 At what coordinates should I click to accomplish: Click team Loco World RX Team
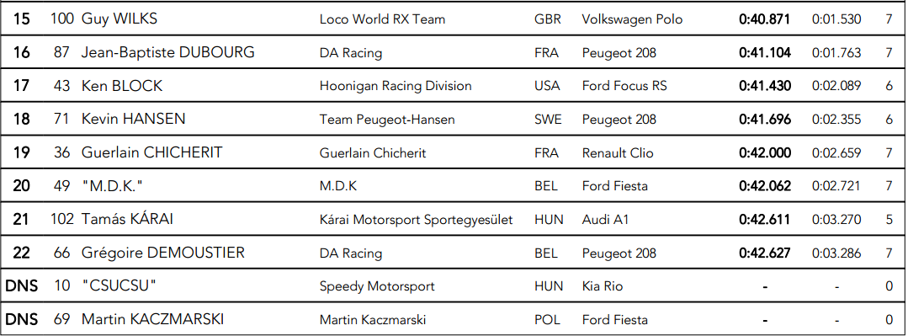(382, 19)
